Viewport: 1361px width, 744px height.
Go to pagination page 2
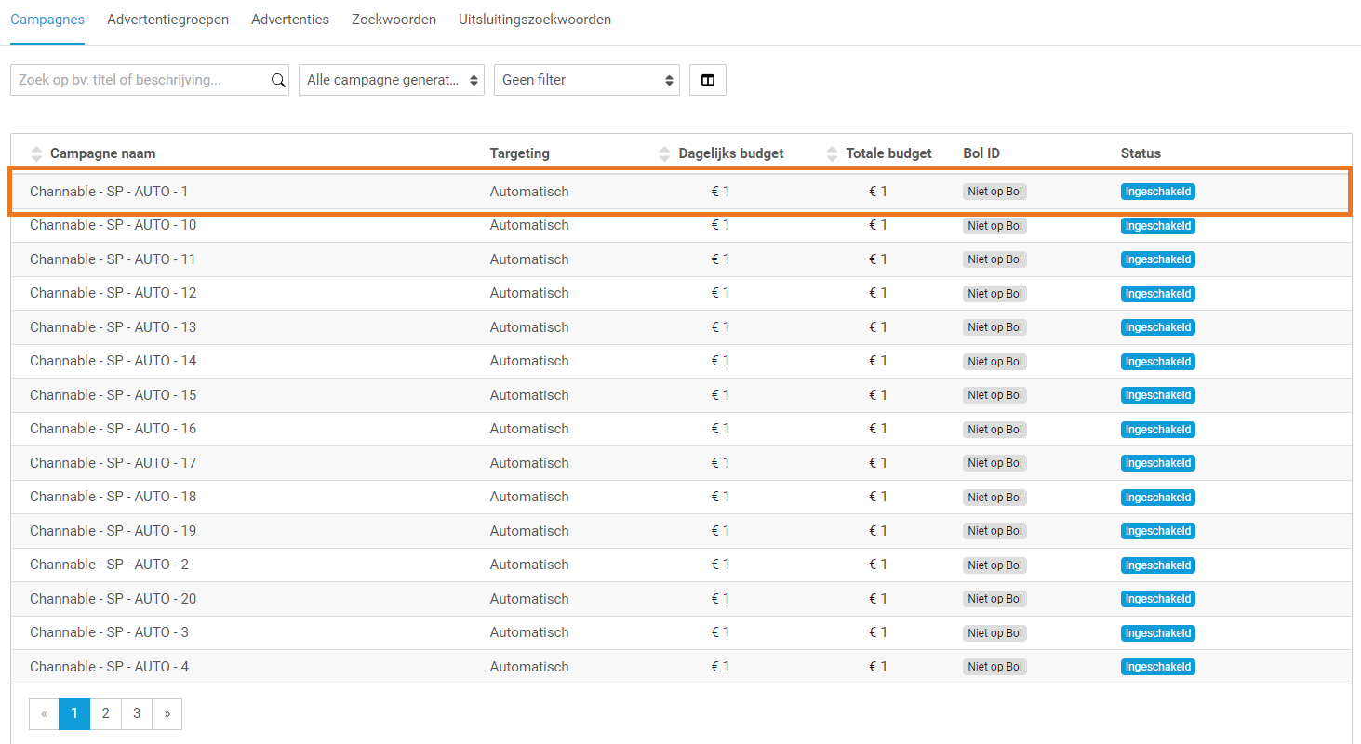(x=106, y=713)
